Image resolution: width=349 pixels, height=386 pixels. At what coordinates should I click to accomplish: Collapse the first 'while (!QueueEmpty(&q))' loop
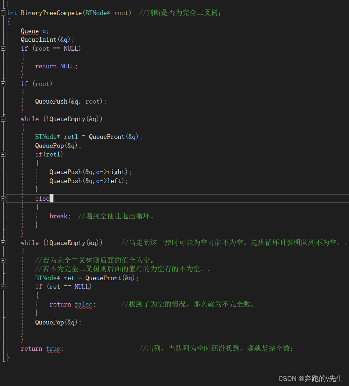pyautogui.click(x=3, y=119)
